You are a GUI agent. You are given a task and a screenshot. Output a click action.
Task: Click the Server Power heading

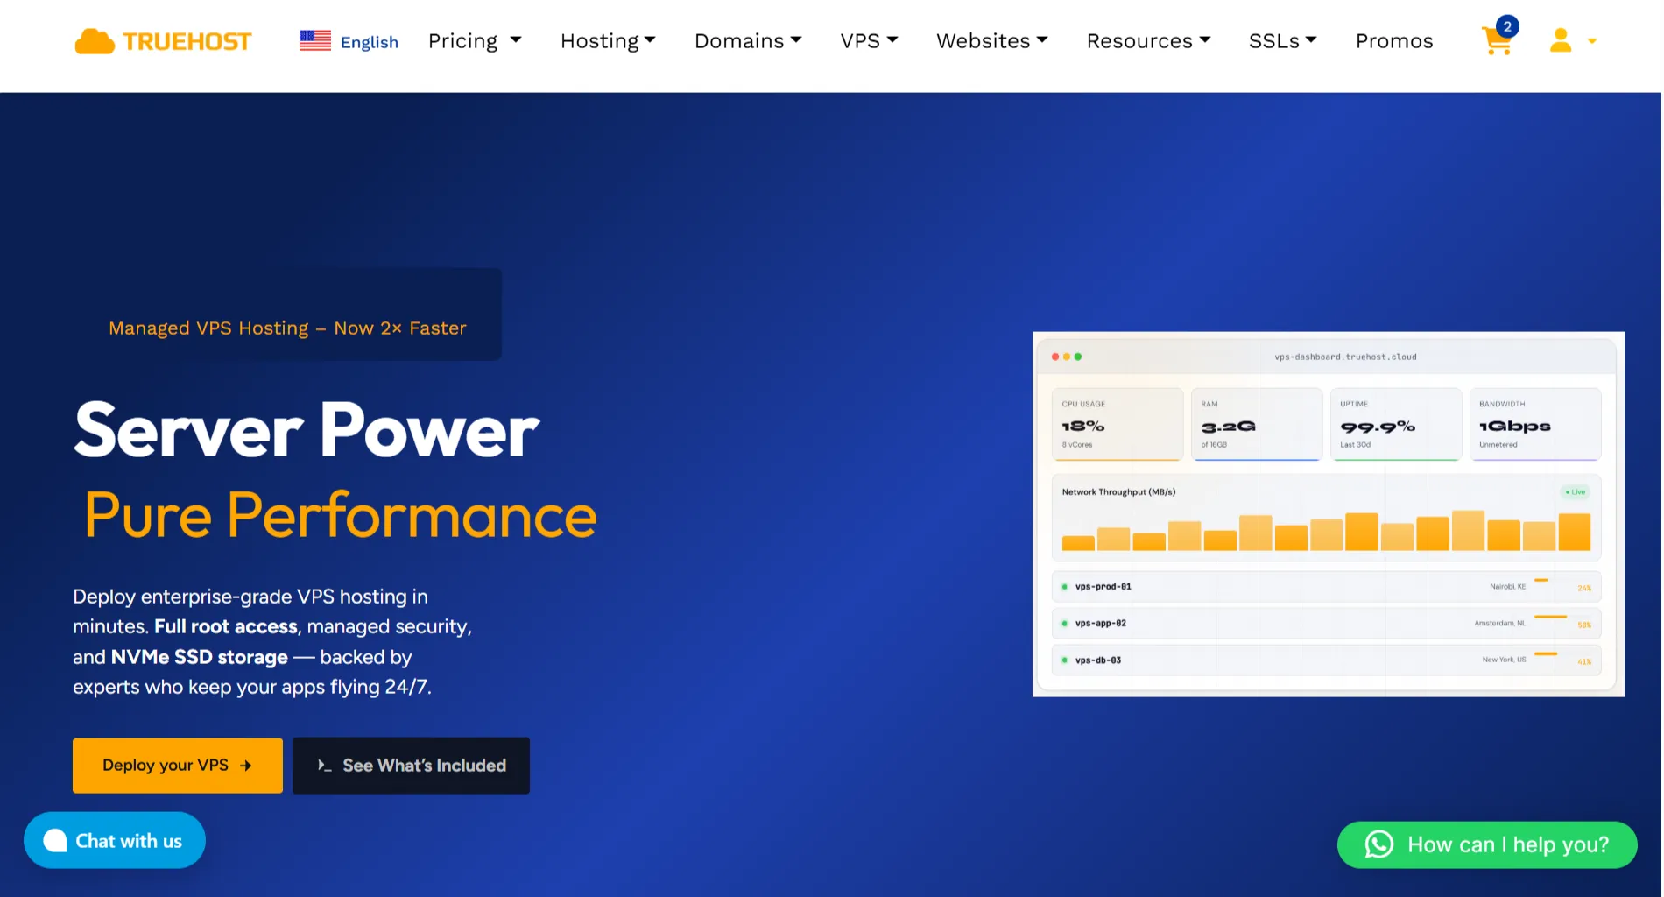pyautogui.click(x=307, y=431)
